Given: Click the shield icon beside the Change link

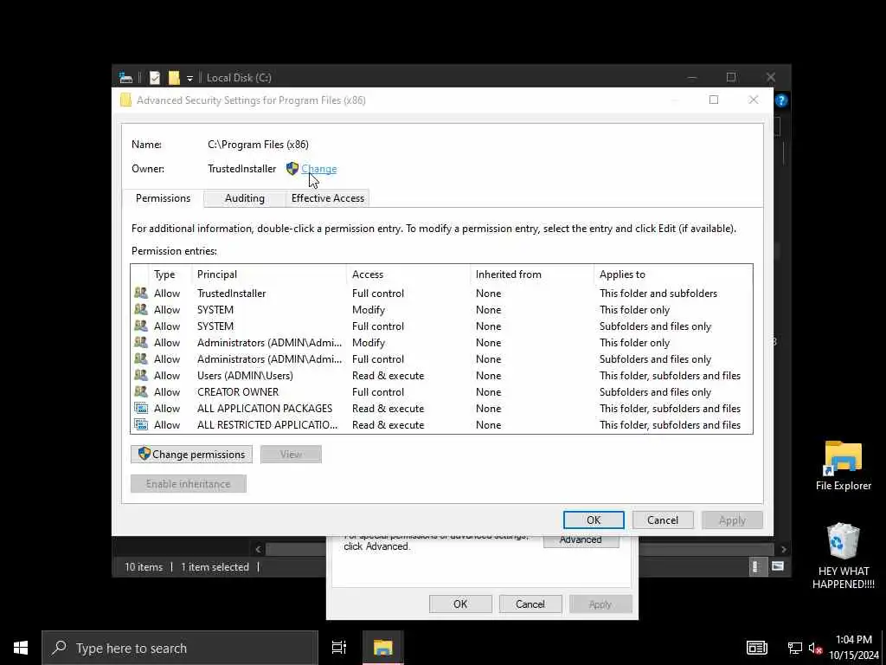Looking at the screenshot, I should pos(292,168).
